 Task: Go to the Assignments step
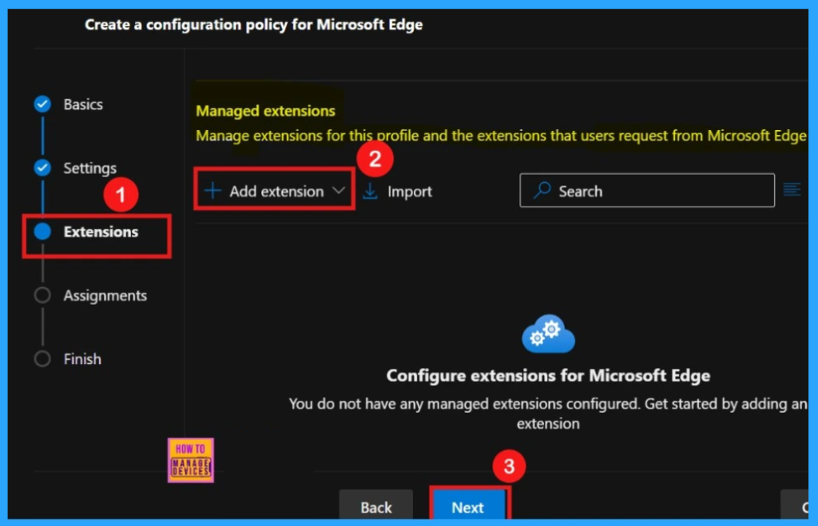point(105,295)
